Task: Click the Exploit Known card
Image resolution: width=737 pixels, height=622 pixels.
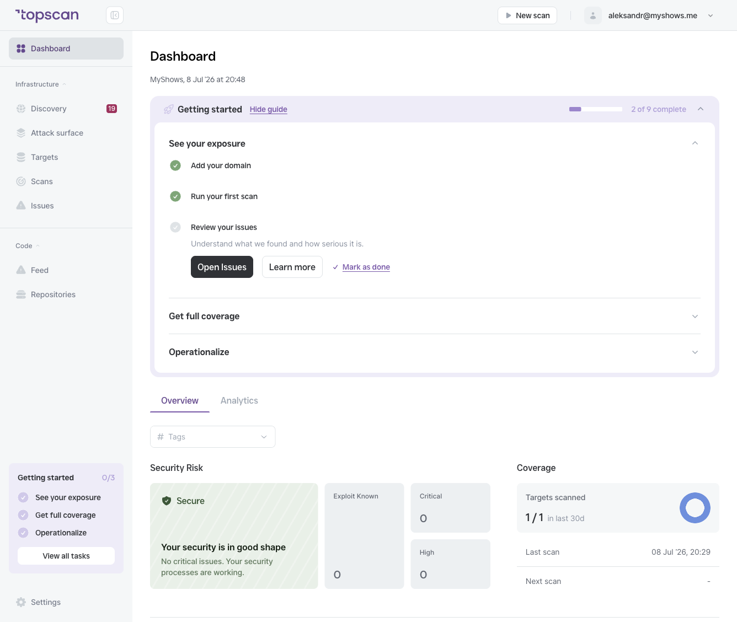Action: [x=364, y=536]
